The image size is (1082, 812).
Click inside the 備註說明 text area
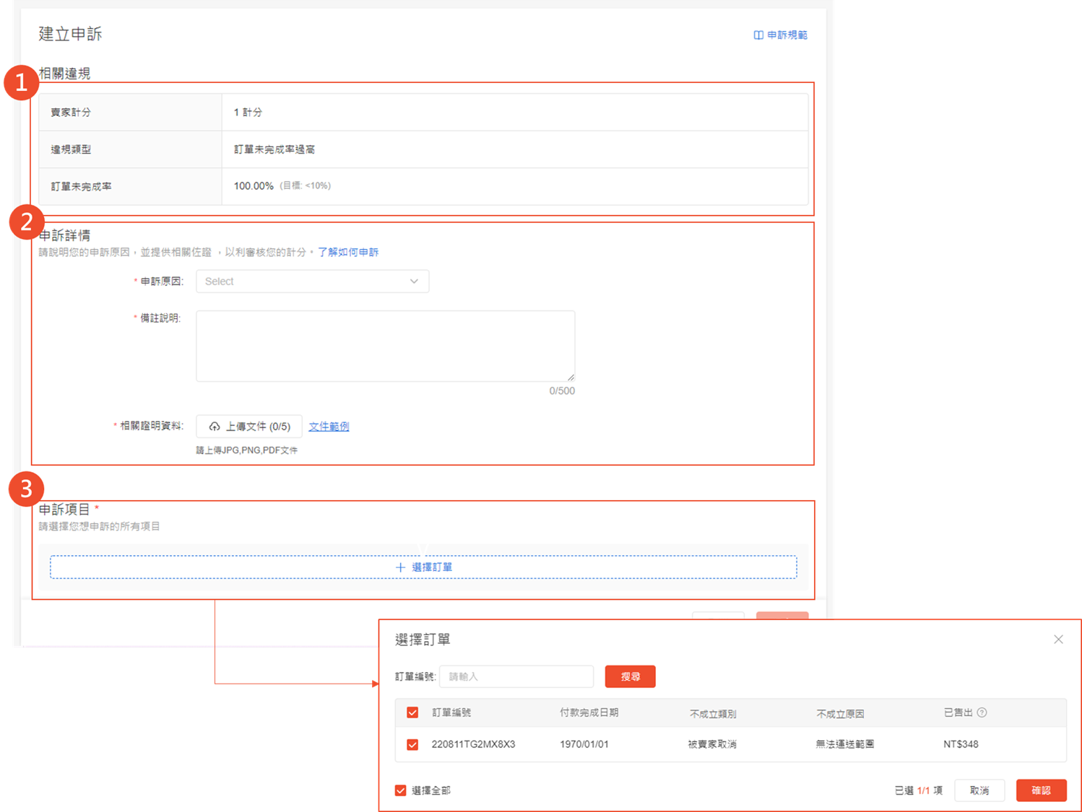pyautogui.click(x=385, y=345)
